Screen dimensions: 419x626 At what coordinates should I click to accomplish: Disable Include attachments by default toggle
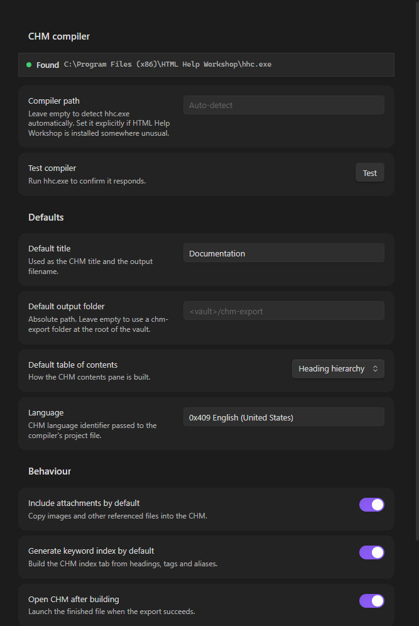tap(371, 504)
